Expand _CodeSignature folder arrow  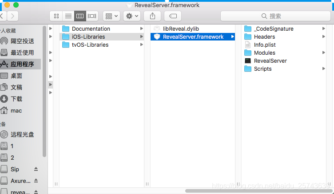click(x=323, y=28)
